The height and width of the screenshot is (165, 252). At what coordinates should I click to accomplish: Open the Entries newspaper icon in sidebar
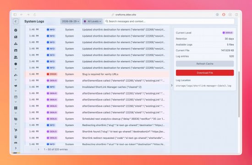tap(16, 37)
